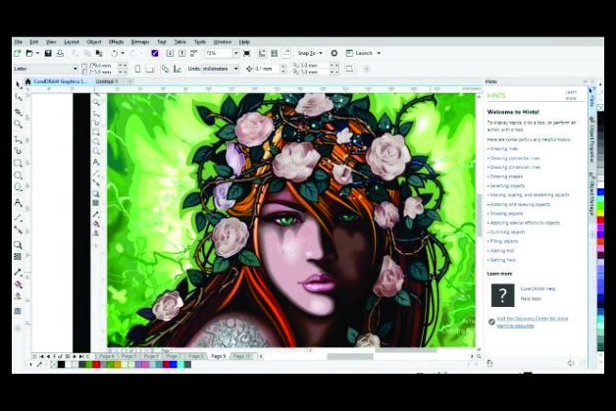Select the Freehand tool in the toolbox
Image resolution: width=616 pixels, height=411 pixels.
[18, 138]
